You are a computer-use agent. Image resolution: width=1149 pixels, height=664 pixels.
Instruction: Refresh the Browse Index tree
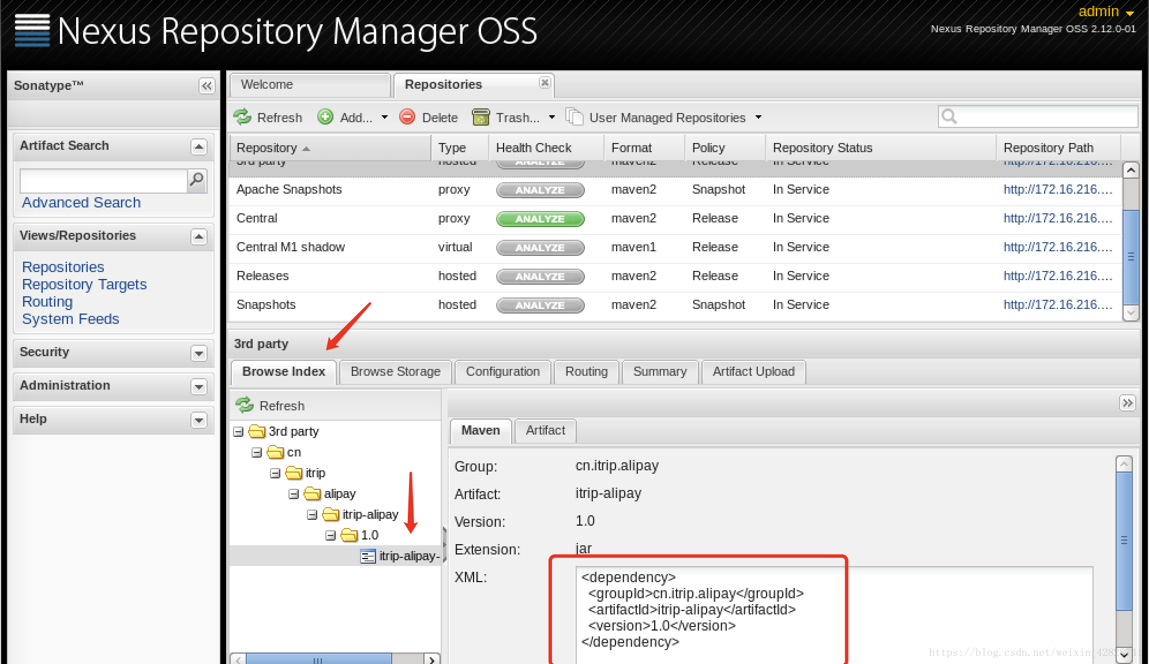270,406
